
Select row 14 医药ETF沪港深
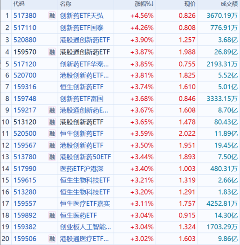pyautogui.click(x=120, y=168)
